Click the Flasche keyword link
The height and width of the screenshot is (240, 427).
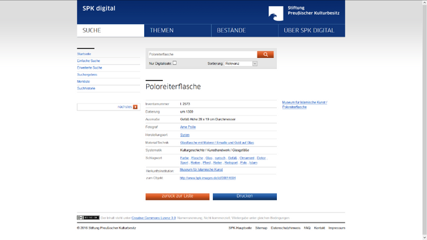click(x=197, y=158)
